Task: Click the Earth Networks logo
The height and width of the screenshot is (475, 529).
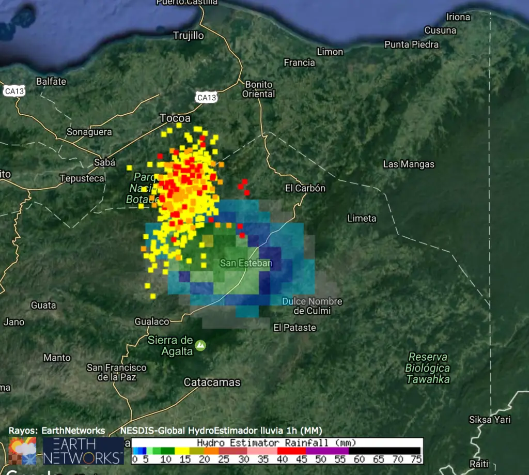Action: (83, 451)
